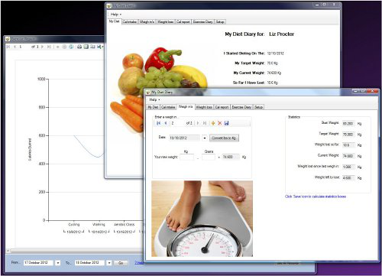The height and width of the screenshot is (276, 382).
Task: Select Weight loss tab in back window
Action: click(166, 22)
